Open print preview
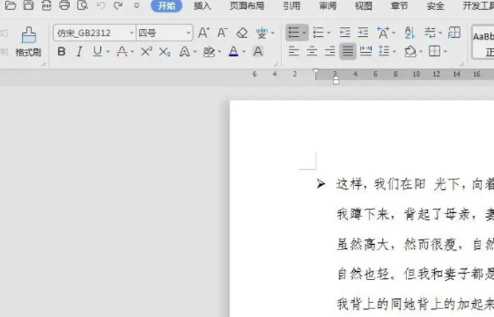 pyautogui.click(x=83, y=5)
